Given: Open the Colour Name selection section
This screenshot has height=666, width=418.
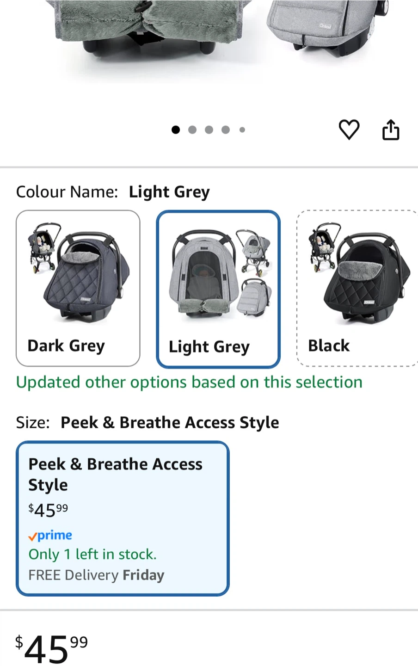Looking at the screenshot, I should point(67,191).
